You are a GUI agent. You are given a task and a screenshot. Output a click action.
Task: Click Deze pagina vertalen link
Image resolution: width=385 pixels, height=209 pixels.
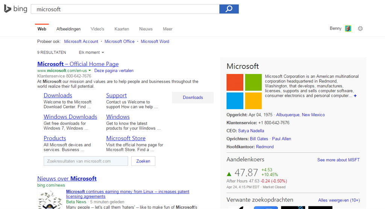(x=114, y=71)
